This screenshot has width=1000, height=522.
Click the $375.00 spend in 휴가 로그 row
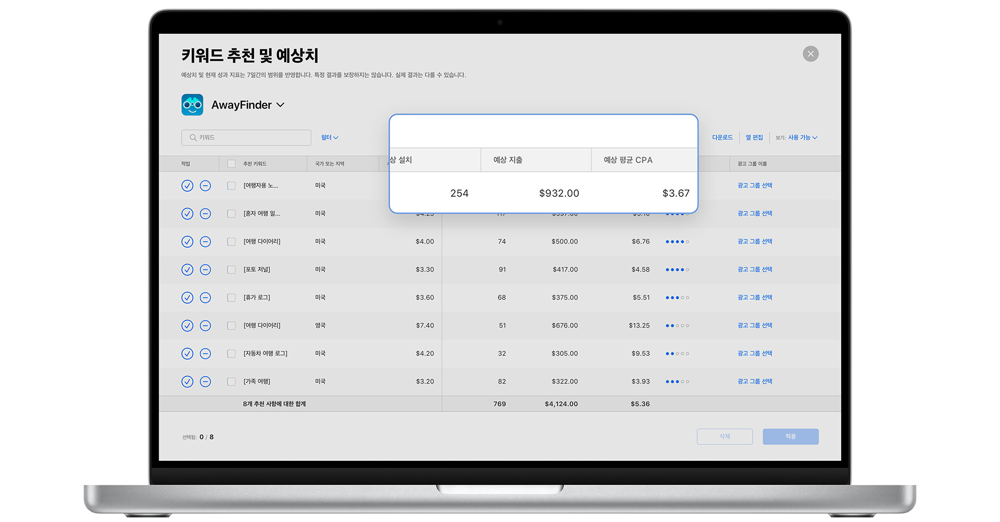tap(564, 298)
